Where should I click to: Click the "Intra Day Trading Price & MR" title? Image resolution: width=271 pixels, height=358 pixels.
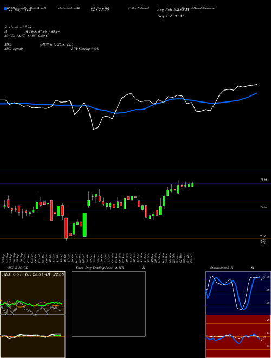[100, 268]
